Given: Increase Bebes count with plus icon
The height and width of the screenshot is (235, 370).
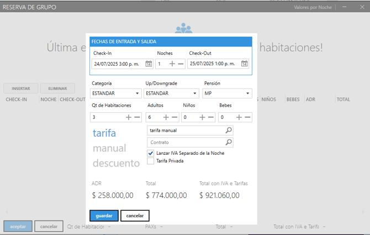Looking at the screenshot, I should click(x=239, y=117).
